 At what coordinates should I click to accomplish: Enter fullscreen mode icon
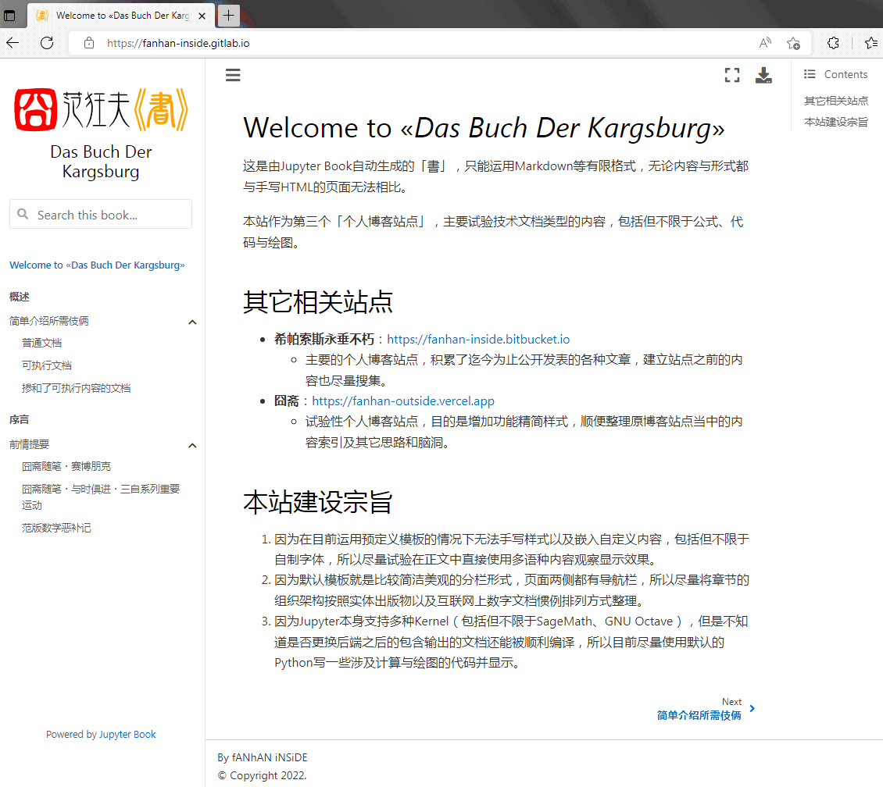coord(731,75)
